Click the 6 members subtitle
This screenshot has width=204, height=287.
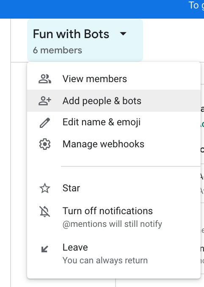pyautogui.click(x=58, y=50)
